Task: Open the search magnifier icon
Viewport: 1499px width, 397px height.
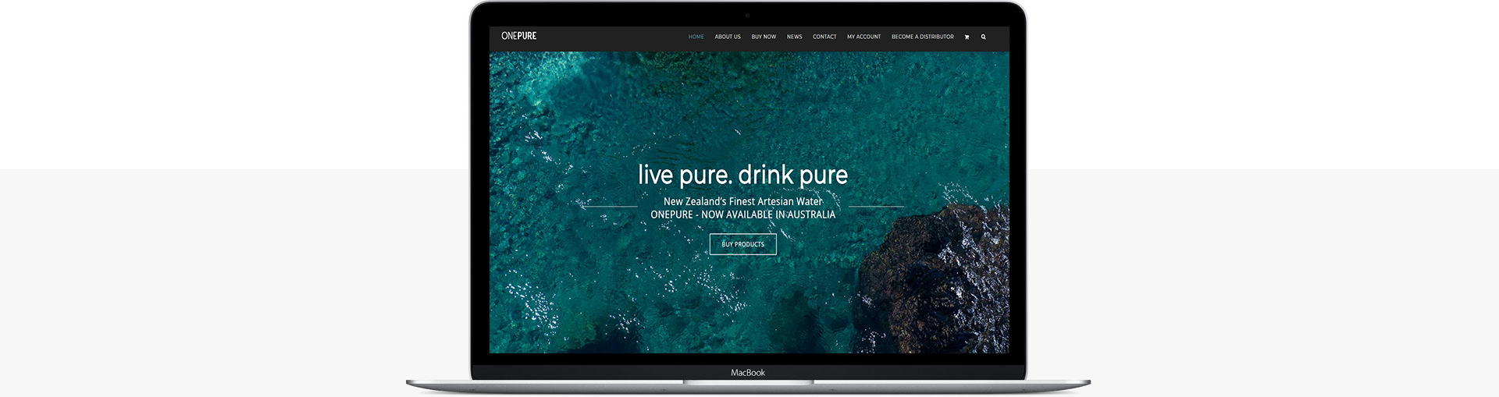Action: point(983,37)
